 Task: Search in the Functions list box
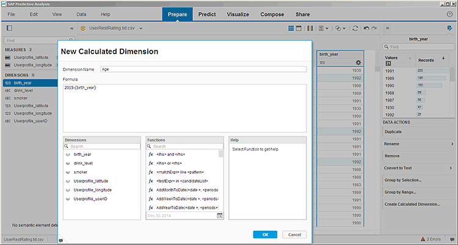point(184,146)
